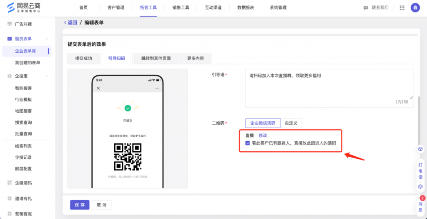The width and height of the screenshot is (427, 219).
Task: Switch to the 提交成功 tab
Action: [83, 58]
